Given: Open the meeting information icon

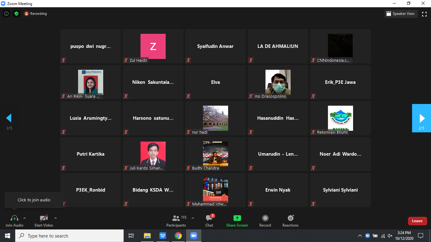Looking at the screenshot, I should point(6,14).
